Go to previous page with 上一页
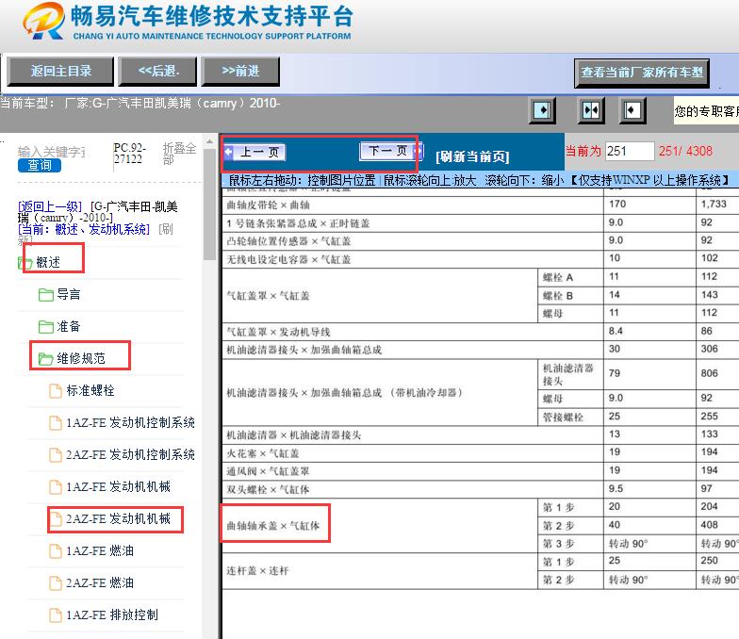Screen dimensions: 739x639 [x=255, y=153]
